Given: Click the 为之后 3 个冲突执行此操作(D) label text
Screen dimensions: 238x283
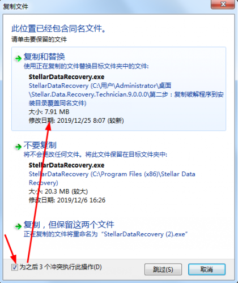Looking at the screenshot, I should coord(61,267).
